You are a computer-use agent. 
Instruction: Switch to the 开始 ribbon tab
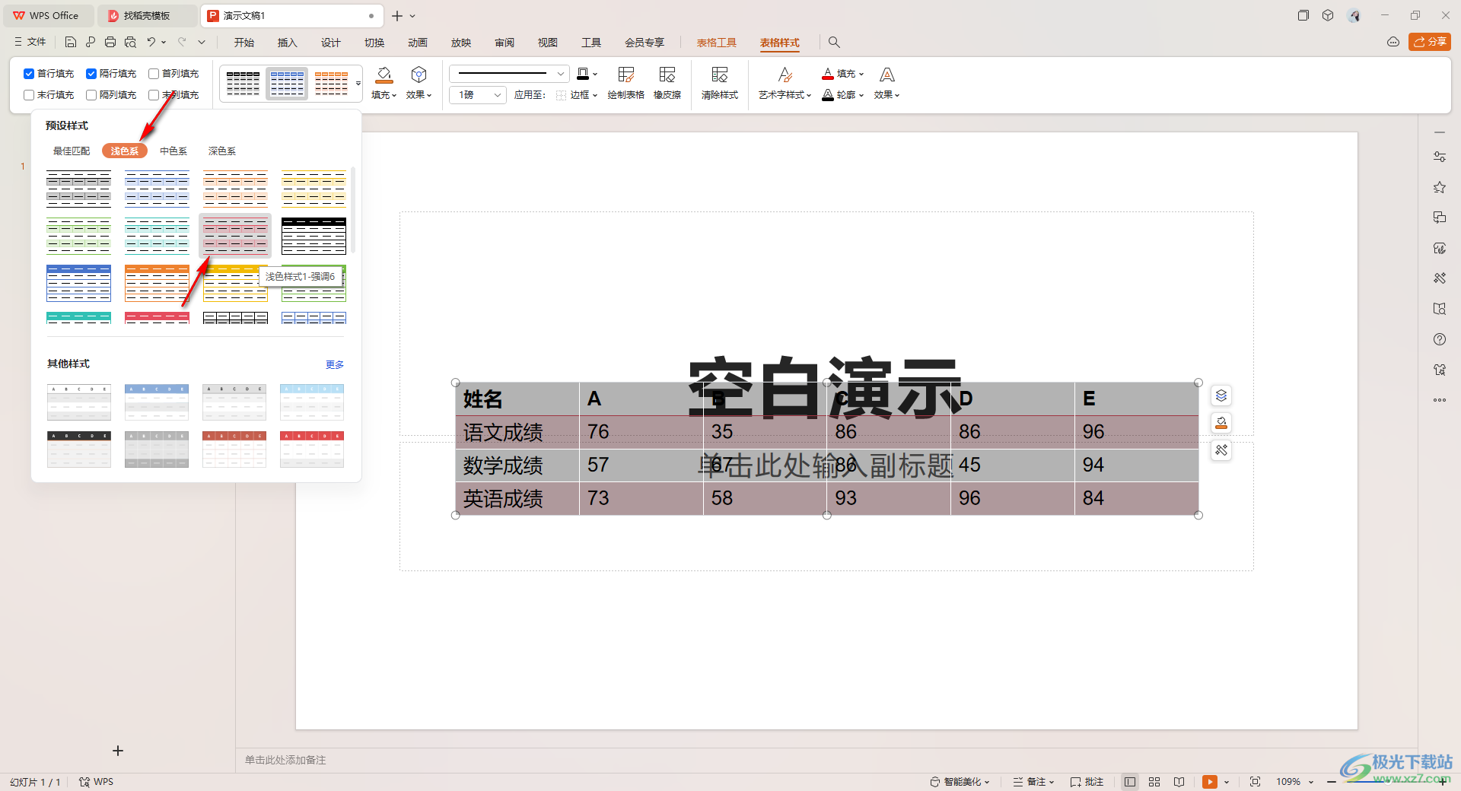pyautogui.click(x=244, y=43)
